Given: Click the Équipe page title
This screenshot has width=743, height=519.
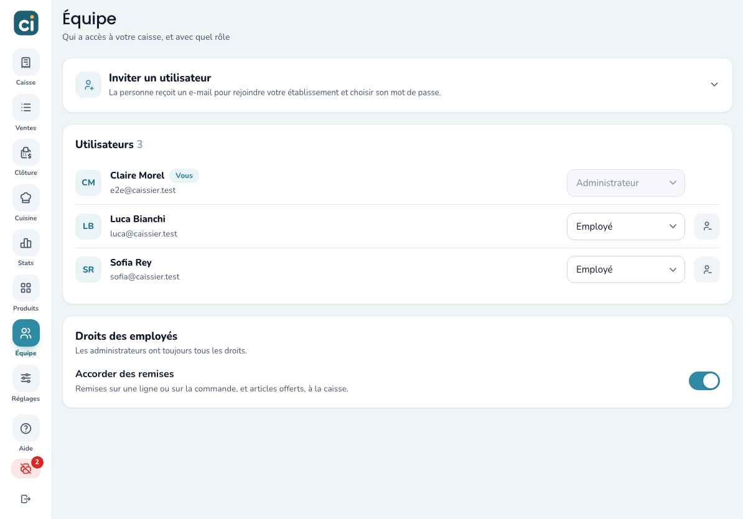Looking at the screenshot, I should pos(90,19).
